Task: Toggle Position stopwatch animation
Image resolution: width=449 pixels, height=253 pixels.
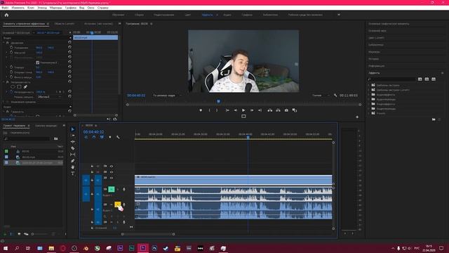Action: click(11, 48)
